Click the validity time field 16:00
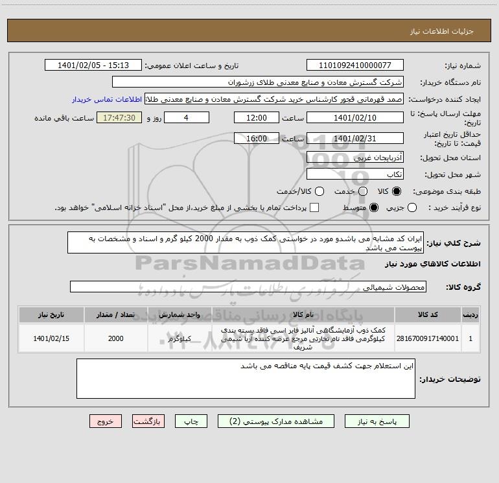Screen dimensions: 499x483 pos(257,139)
